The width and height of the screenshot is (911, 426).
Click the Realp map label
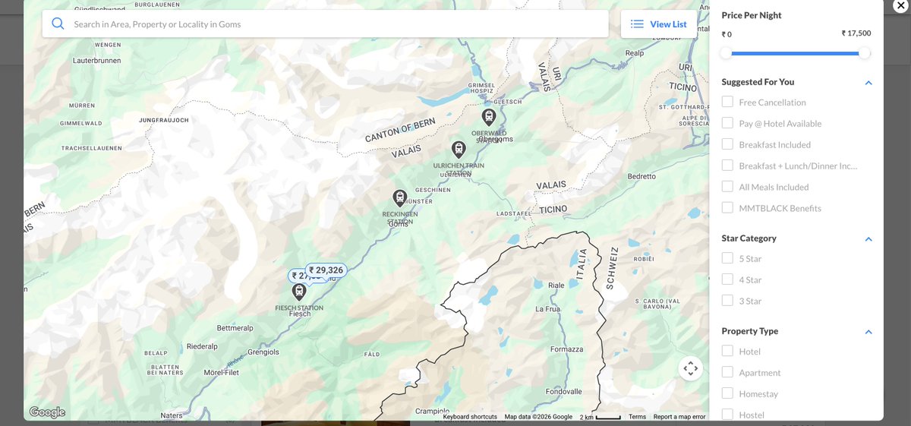[634, 53]
